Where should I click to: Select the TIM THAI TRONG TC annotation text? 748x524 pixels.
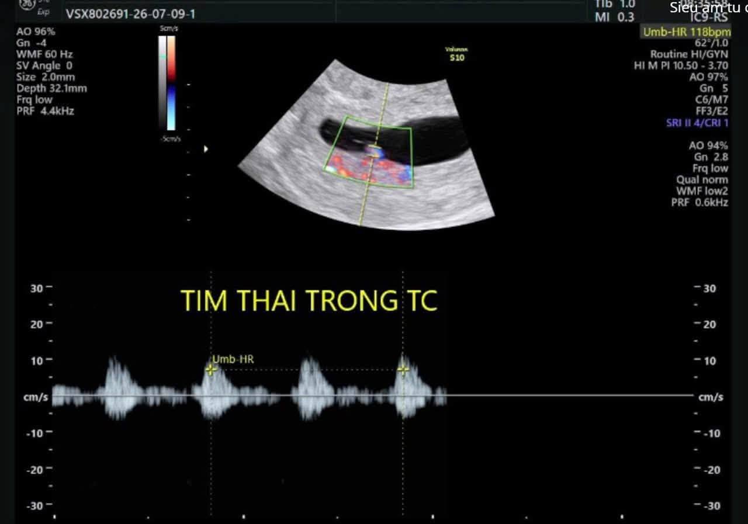point(309,300)
